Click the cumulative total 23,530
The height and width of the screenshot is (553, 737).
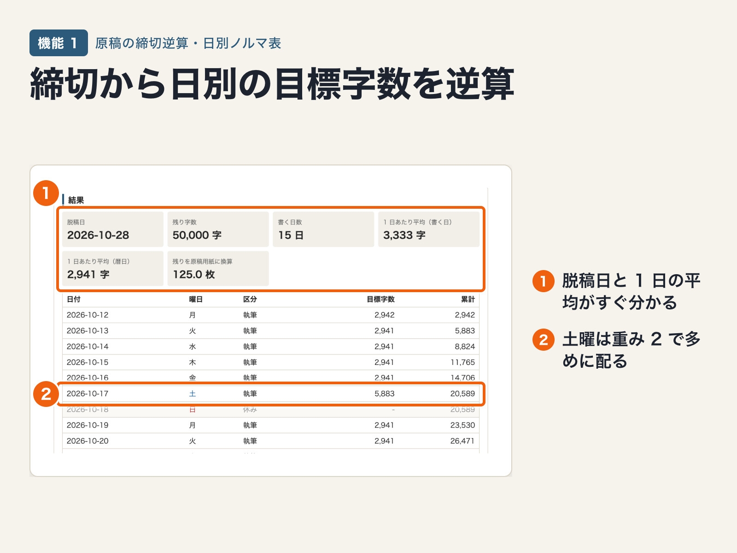(462, 425)
